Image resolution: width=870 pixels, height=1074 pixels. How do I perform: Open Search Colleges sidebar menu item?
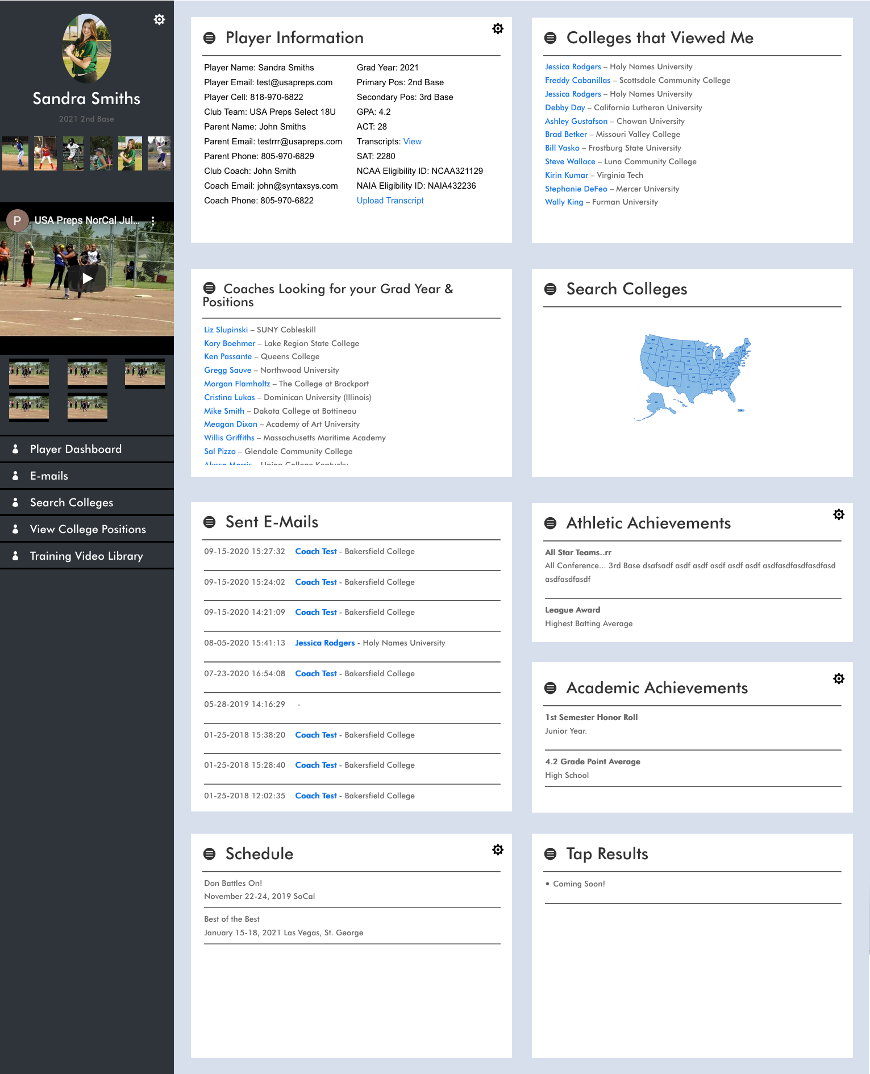pyautogui.click(x=87, y=502)
